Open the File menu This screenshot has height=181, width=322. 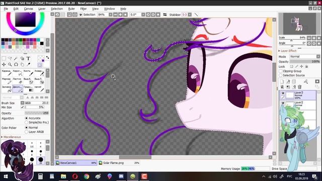6,9
